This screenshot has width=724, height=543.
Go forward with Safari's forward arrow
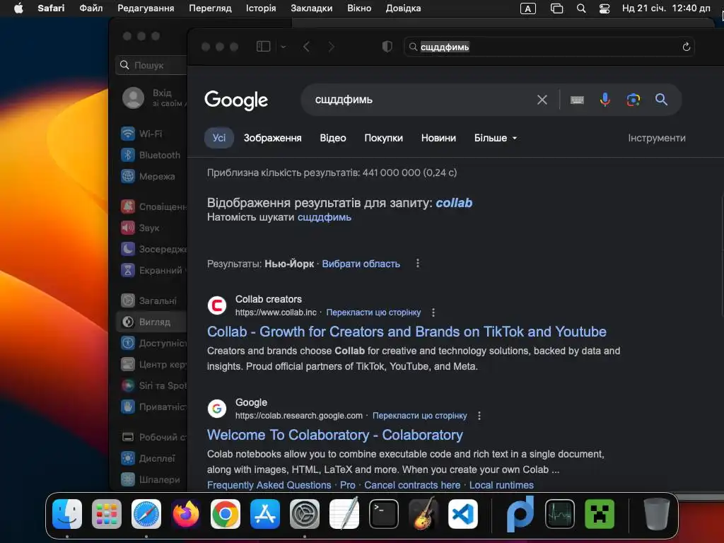coord(331,47)
